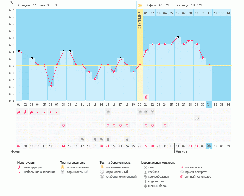The height and width of the screenshot is (196, 244).
Task: Click the yellow ОВУЛЯЦИЯ column label
Action: click(140, 20)
